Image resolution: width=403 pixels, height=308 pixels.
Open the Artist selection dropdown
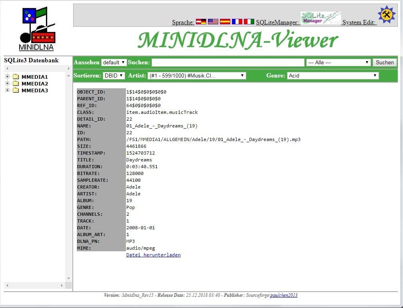click(x=196, y=76)
